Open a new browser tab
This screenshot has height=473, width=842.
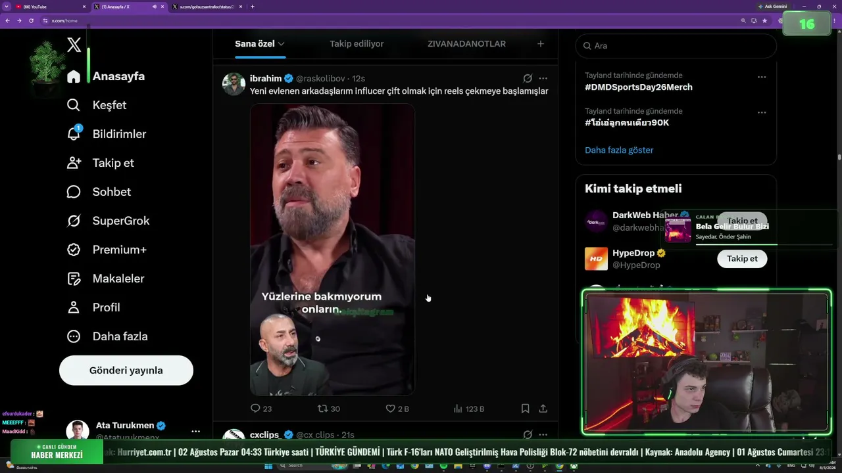pyautogui.click(x=253, y=7)
